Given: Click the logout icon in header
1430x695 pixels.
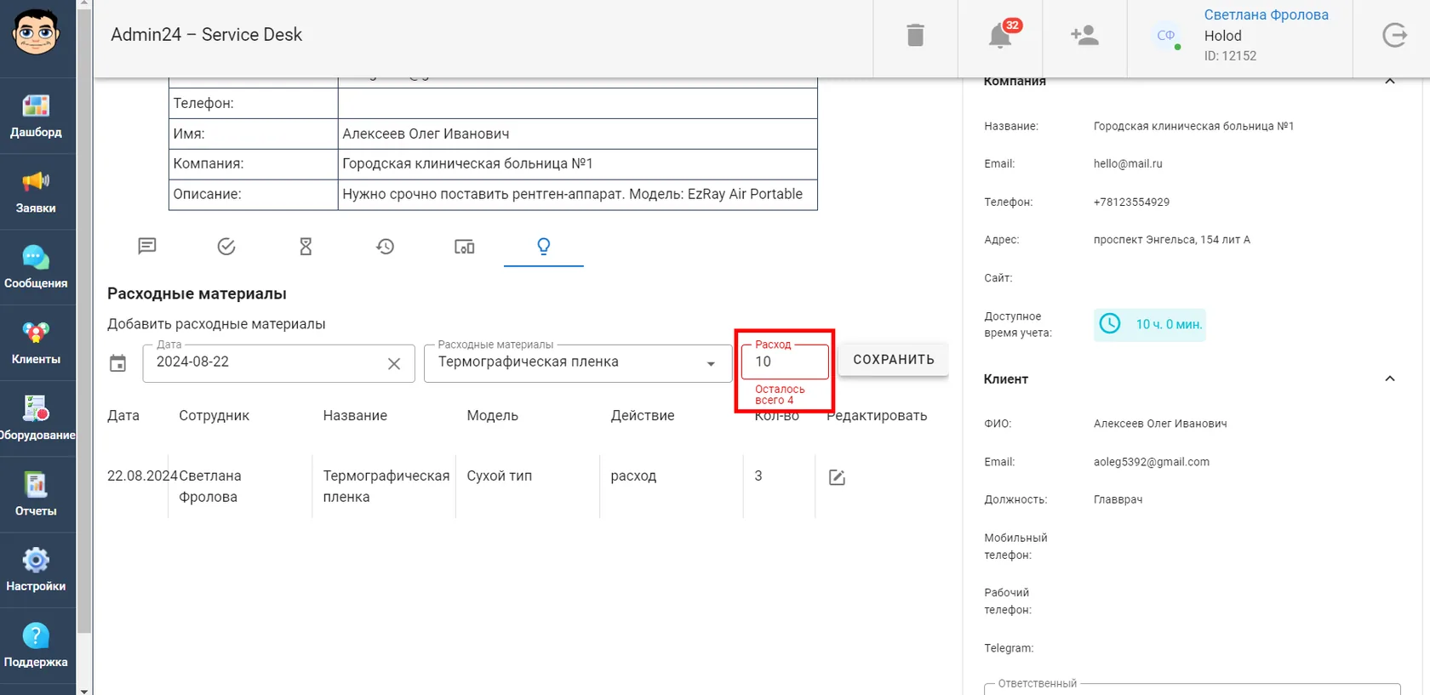Looking at the screenshot, I should tap(1394, 36).
